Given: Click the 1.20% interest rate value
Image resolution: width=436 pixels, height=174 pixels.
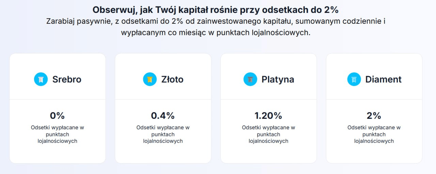Looking at the screenshot, I should pos(268,116).
